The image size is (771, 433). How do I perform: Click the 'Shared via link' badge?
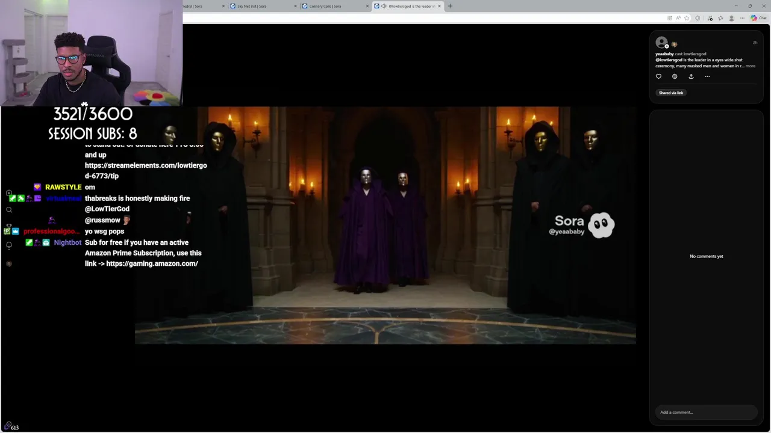click(x=671, y=93)
